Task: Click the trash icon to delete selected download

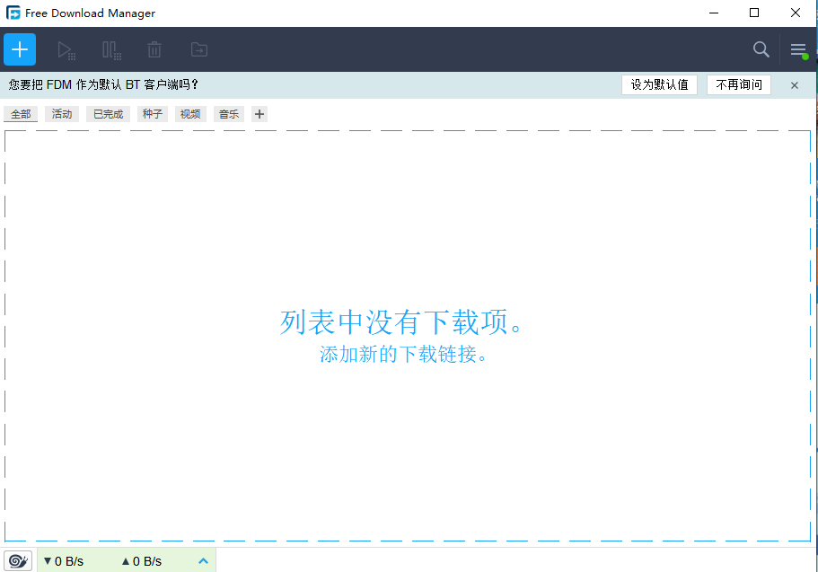Action: click(x=154, y=49)
